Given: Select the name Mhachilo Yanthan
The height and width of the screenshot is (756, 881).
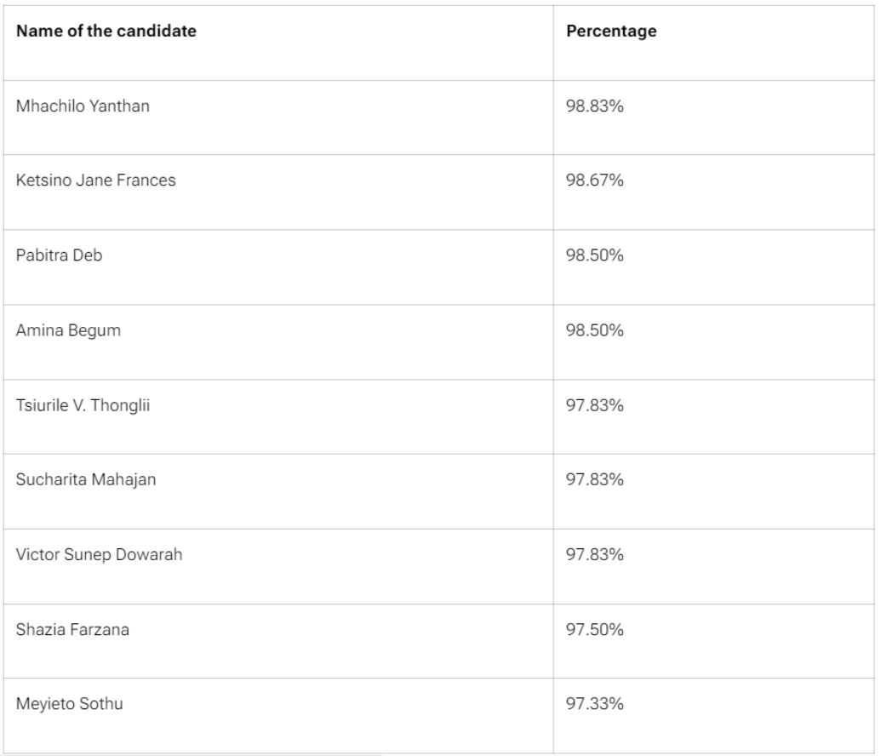Looking at the screenshot, I should click(83, 106).
